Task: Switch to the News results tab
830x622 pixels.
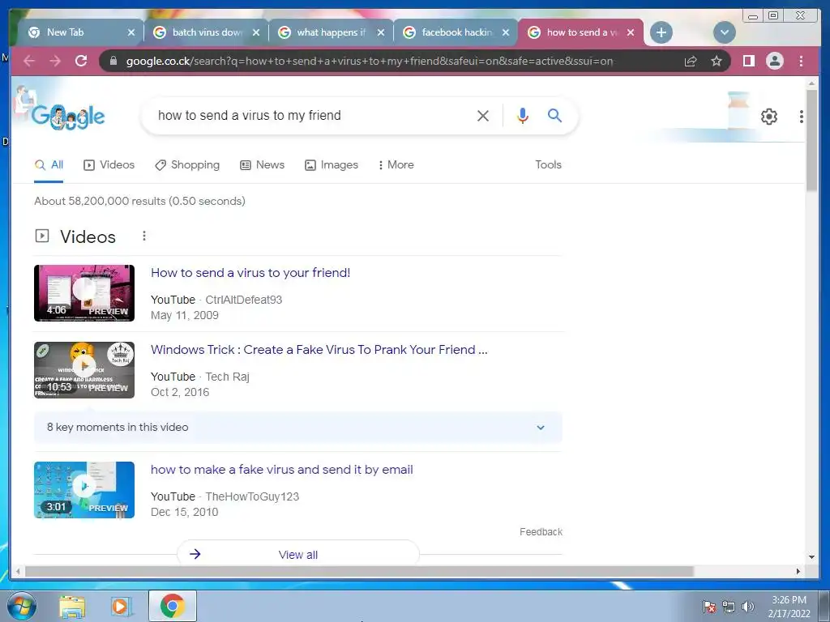Action: coord(262,164)
